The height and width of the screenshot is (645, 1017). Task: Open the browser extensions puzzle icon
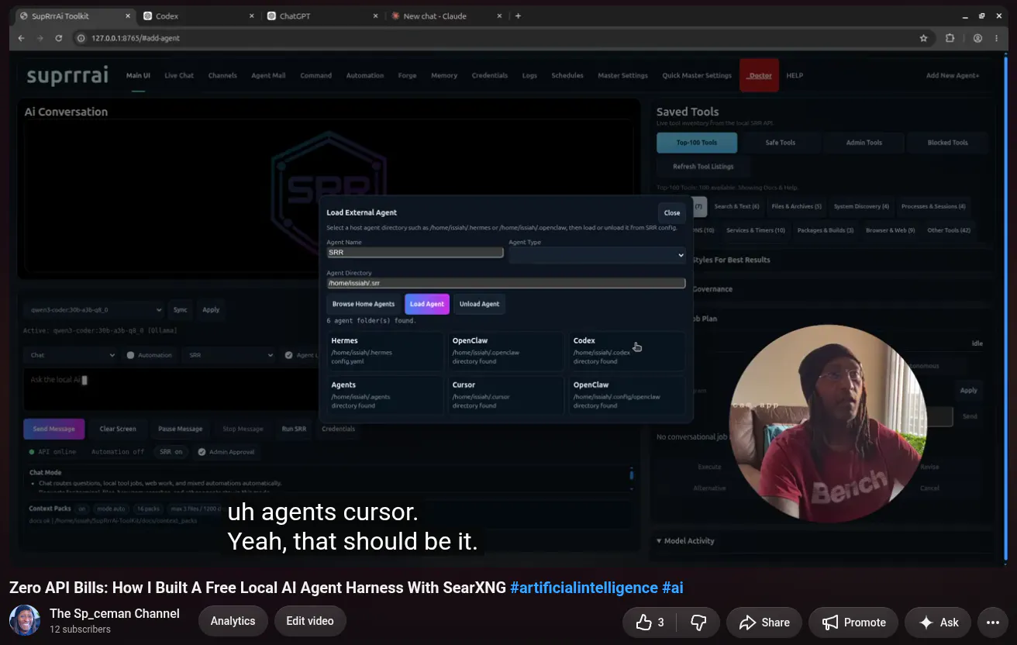point(950,38)
